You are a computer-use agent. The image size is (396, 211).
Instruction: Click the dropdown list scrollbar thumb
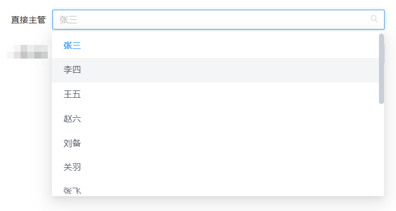coord(381,69)
